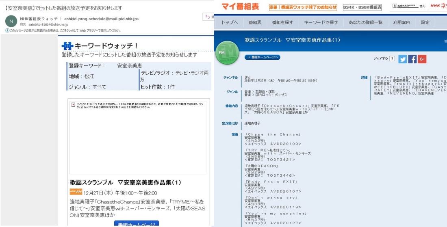The width and height of the screenshot is (447, 227).
Task: Click the catalog number <東芝EMI TODT3421>
Action: (x=270, y=160)
